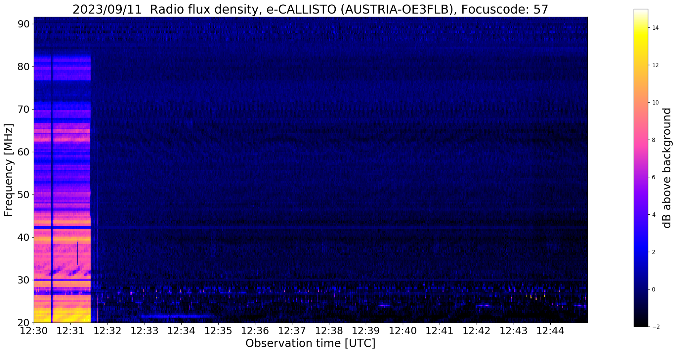Click the 12:44 time tick label
The height and width of the screenshot is (353, 677).
(x=550, y=331)
